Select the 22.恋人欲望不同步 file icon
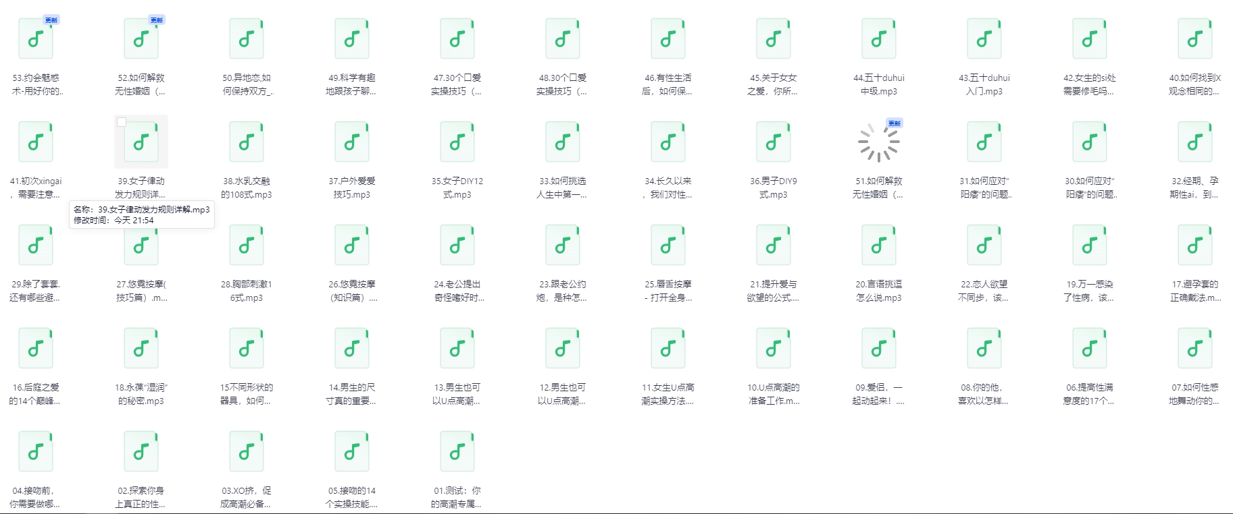Image resolution: width=1233 pixels, height=514 pixels. tap(984, 245)
